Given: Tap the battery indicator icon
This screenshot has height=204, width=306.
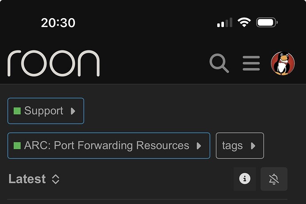Looking at the screenshot, I should point(267,23).
